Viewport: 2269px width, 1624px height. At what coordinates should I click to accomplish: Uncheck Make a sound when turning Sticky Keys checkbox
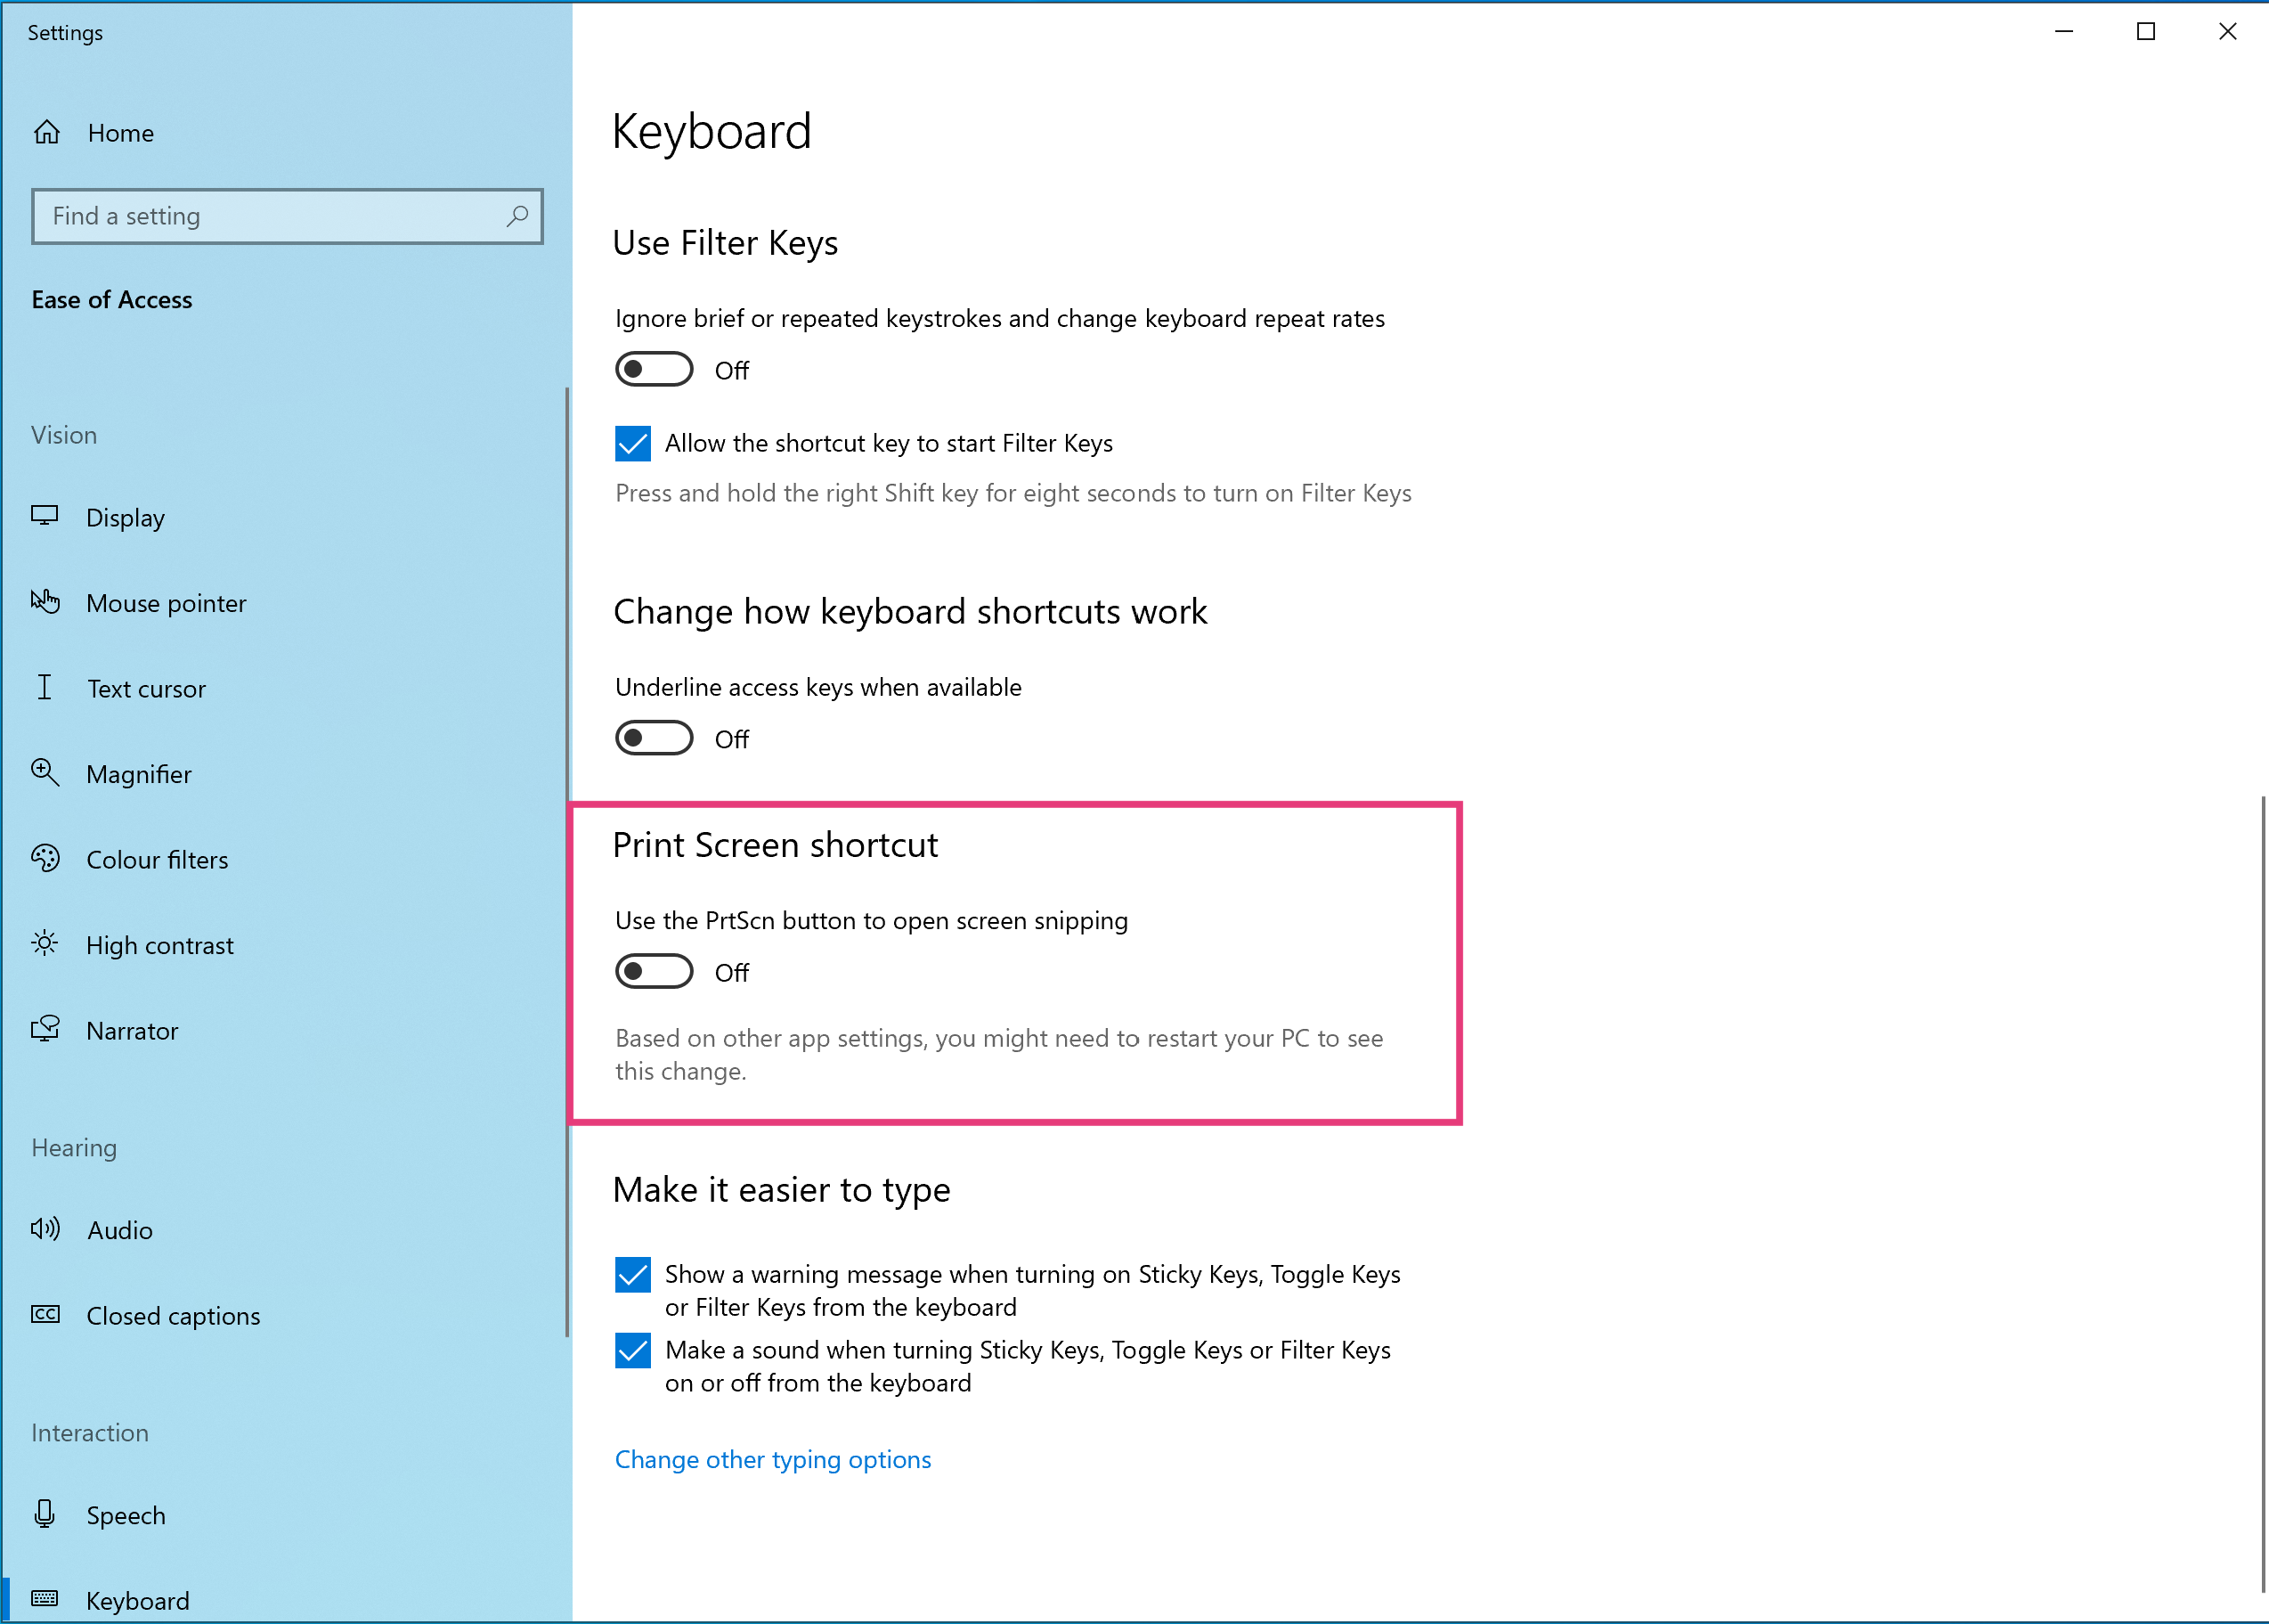[633, 1350]
